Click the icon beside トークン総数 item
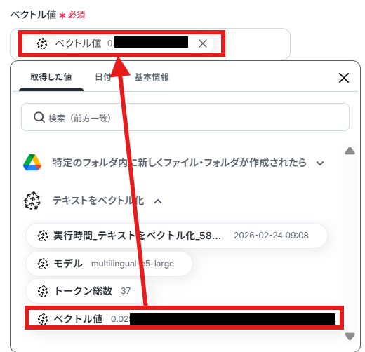 43,291
